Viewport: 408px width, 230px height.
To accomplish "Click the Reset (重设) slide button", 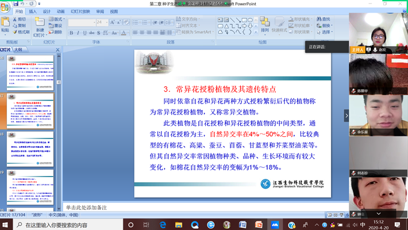I will pyautogui.click(x=57, y=25).
